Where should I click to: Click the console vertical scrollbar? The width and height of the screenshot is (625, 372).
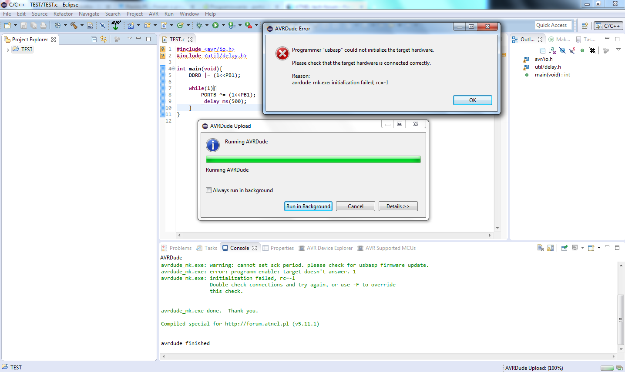pos(621,307)
